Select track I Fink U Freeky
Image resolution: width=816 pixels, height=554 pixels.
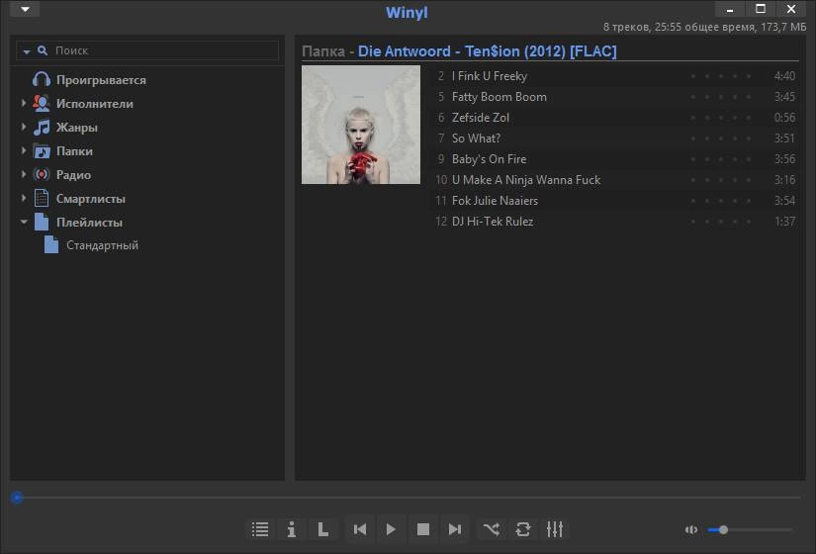point(616,76)
